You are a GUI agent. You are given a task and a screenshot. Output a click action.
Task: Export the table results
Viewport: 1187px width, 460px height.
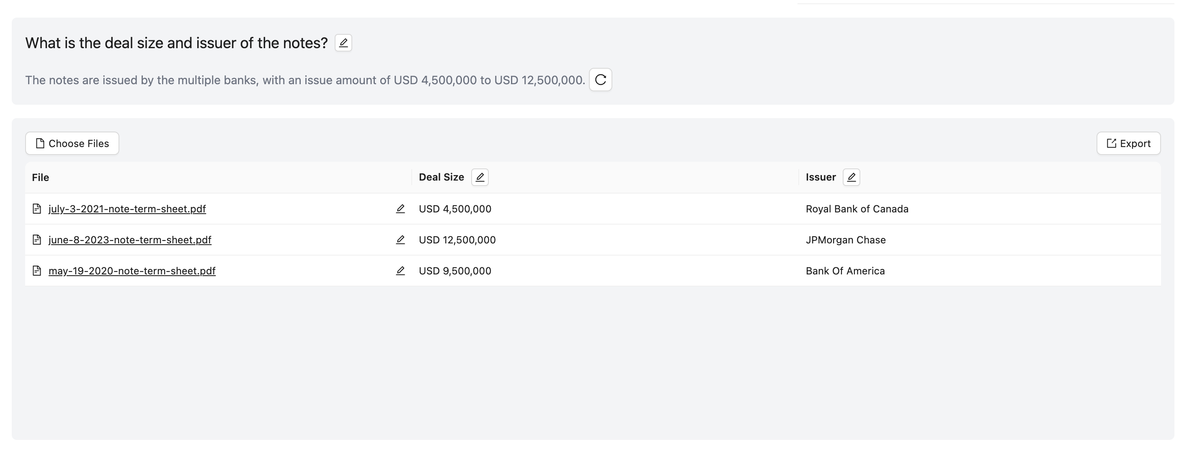click(x=1128, y=143)
